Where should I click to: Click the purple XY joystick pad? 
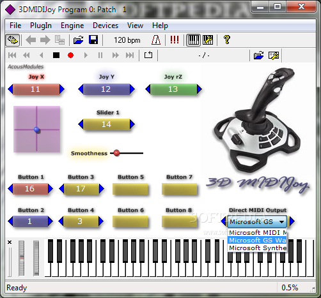(36, 129)
